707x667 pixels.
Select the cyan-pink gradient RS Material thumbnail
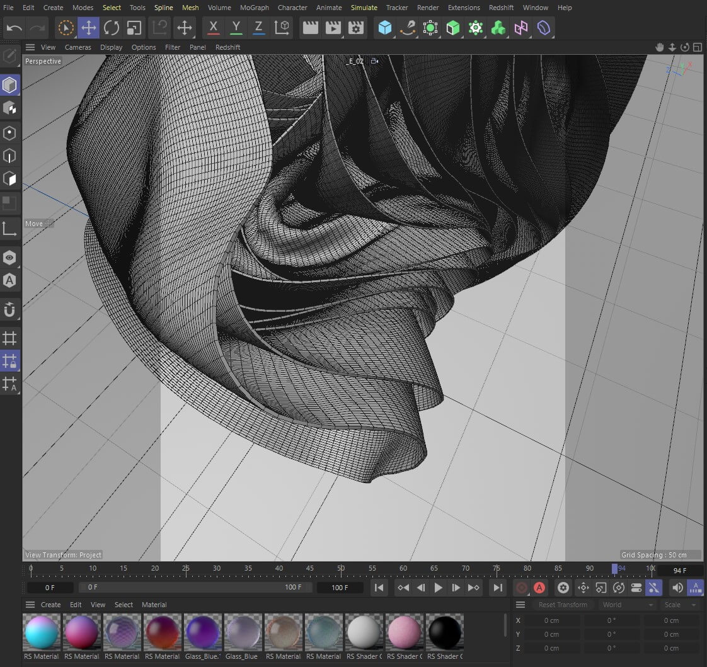tap(42, 632)
